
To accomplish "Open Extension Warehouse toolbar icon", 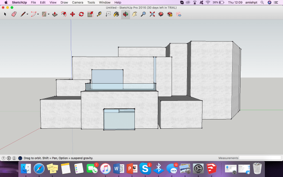I will [x=170, y=14].
